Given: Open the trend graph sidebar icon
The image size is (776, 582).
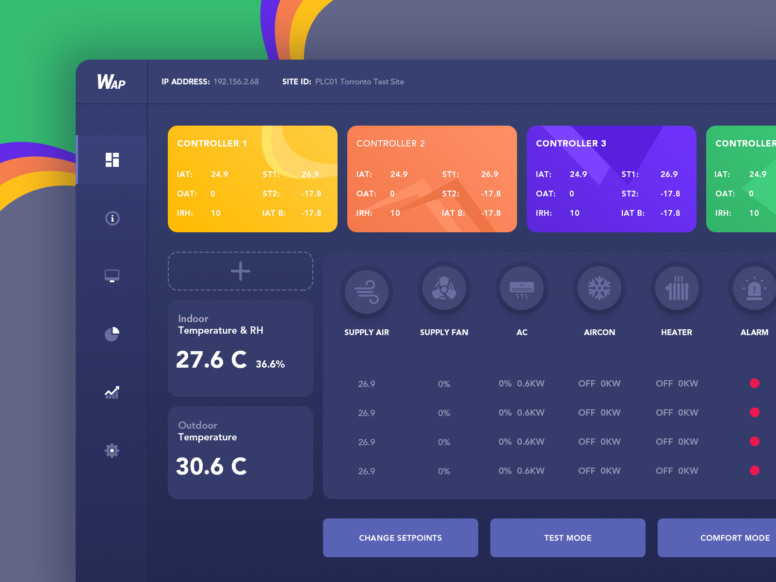Looking at the screenshot, I should click(112, 392).
